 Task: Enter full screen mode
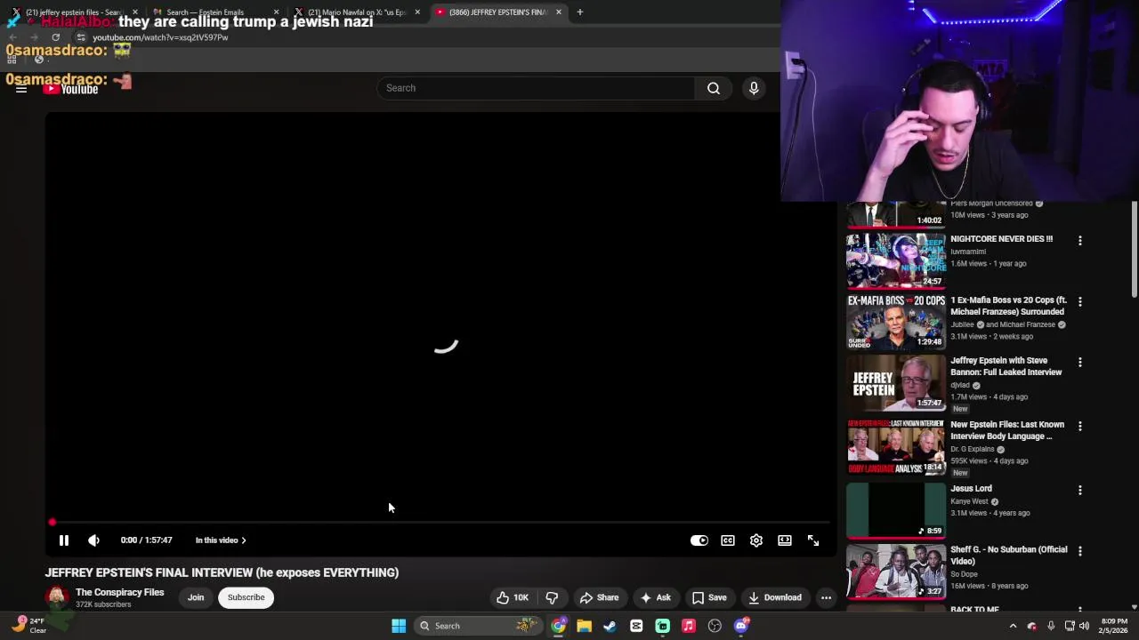tap(813, 540)
